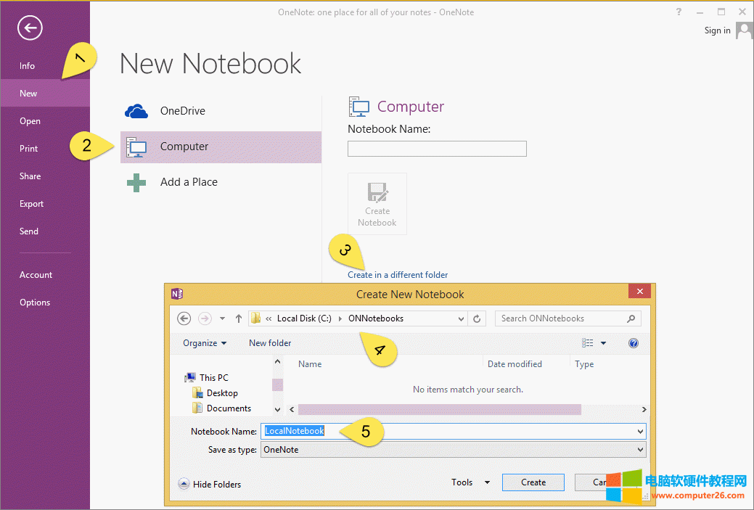Image resolution: width=754 pixels, height=510 pixels.
Task: Open the Save as type dropdown
Action: tap(453, 450)
